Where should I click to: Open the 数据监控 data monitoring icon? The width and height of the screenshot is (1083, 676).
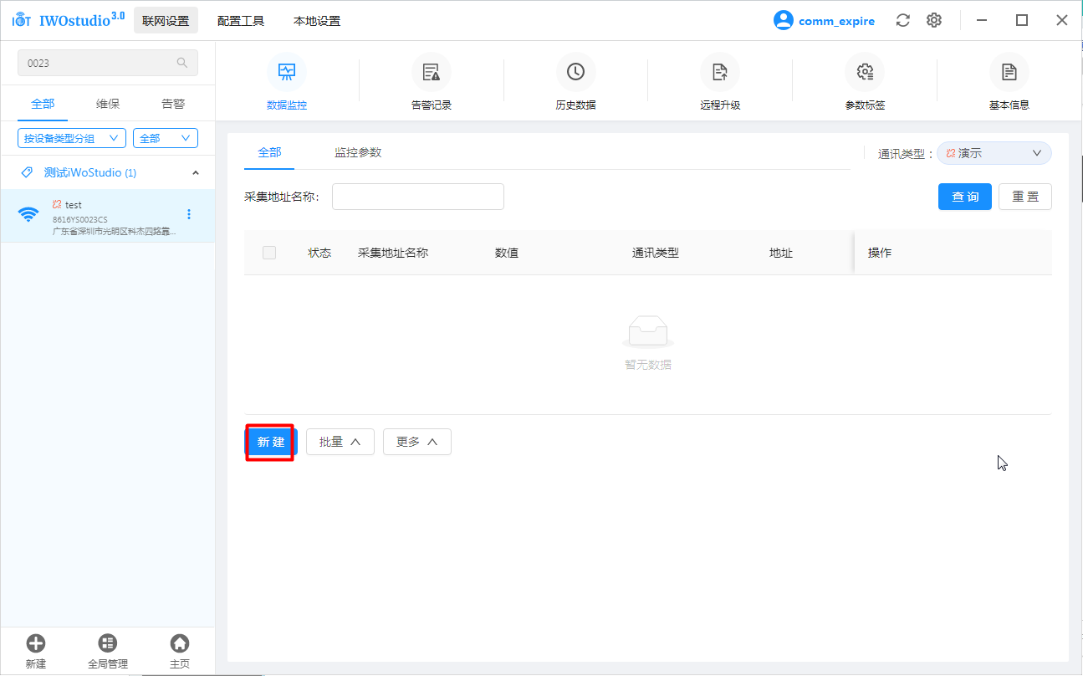286,73
